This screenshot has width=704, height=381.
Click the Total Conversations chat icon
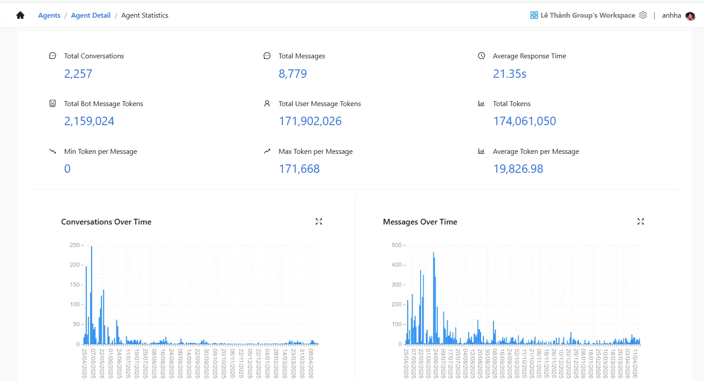click(x=53, y=56)
